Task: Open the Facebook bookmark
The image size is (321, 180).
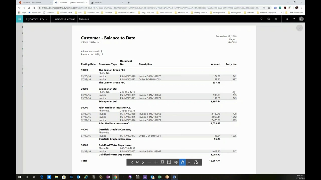Action: point(49,12)
